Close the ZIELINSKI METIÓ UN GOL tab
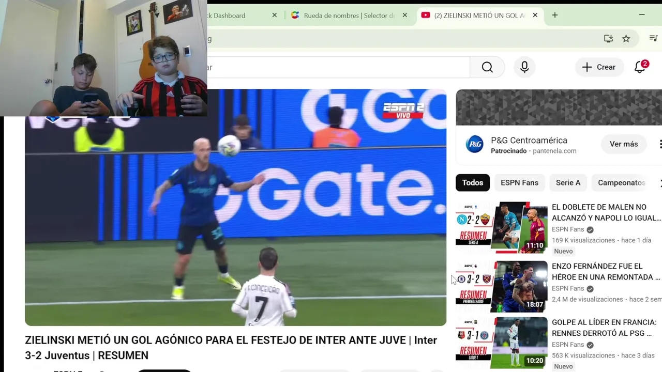The width and height of the screenshot is (662, 372). tap(535, 16)
